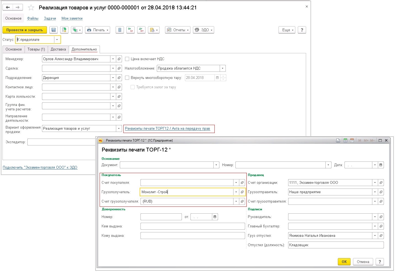This screenshot has height=276, width=398.
Task: Click calendar icon in dialog title bar
Action: click(x=352, y=140)
